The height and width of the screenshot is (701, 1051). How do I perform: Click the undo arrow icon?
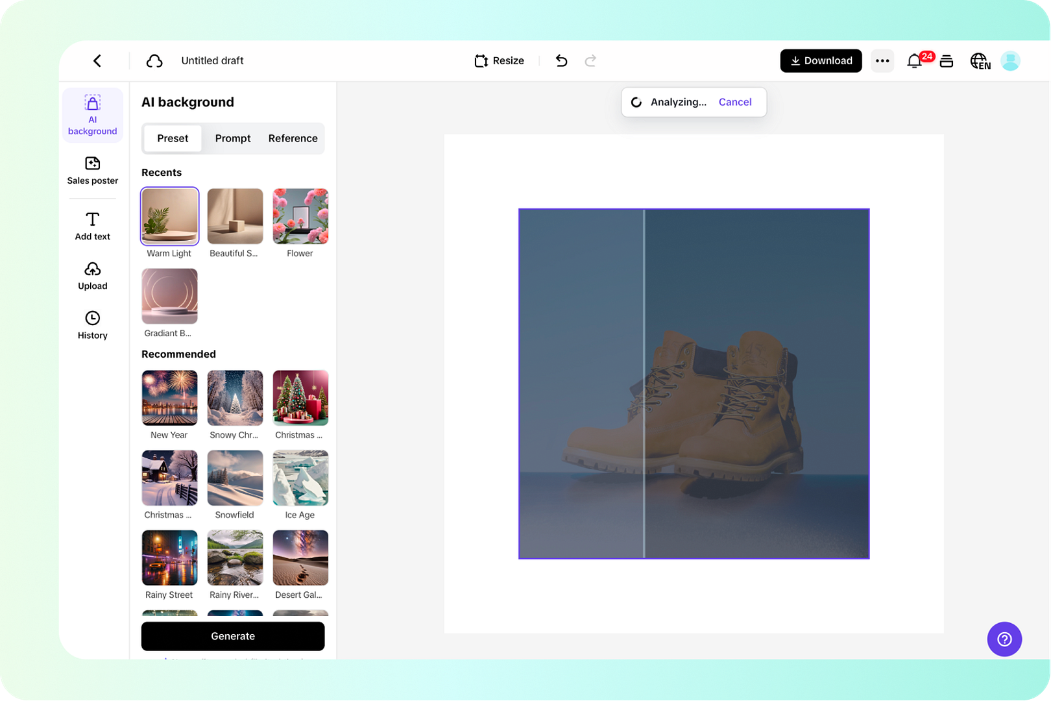(x=562, y=61)
